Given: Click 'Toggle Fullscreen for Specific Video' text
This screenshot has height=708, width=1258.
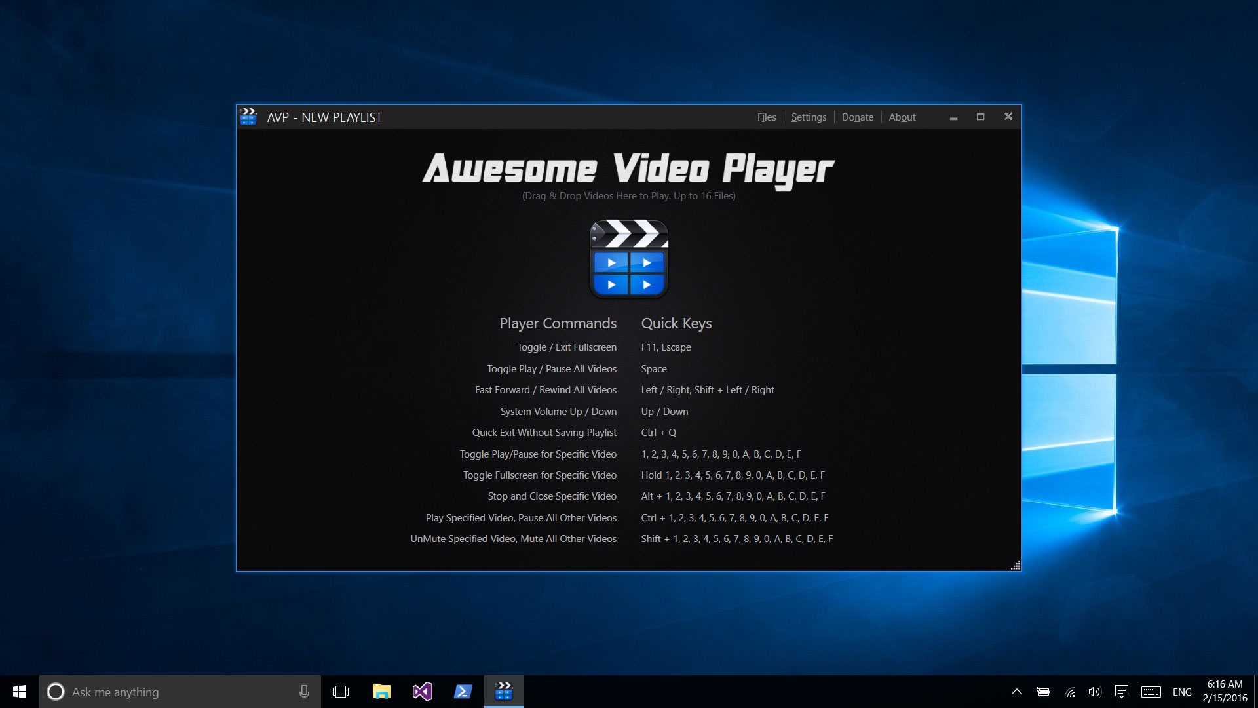Looking at the screenshot, I should [540, 475].
